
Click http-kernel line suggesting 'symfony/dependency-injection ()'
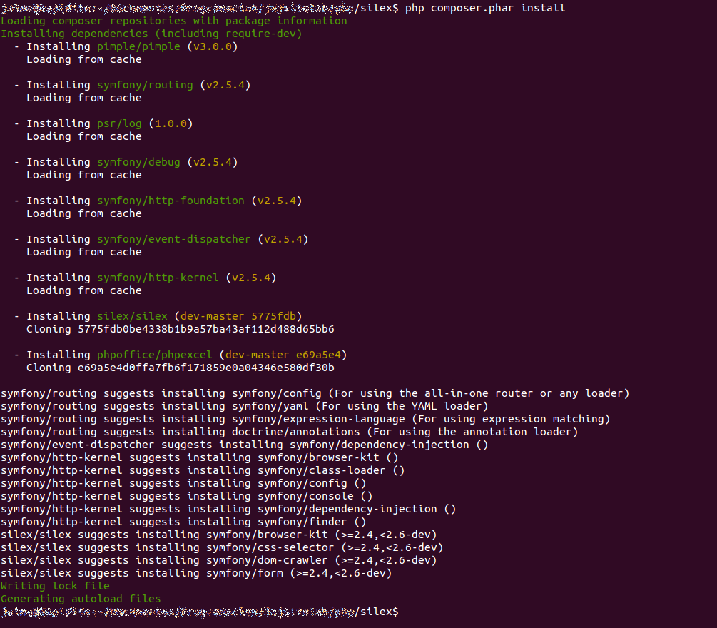pos(228,508)
